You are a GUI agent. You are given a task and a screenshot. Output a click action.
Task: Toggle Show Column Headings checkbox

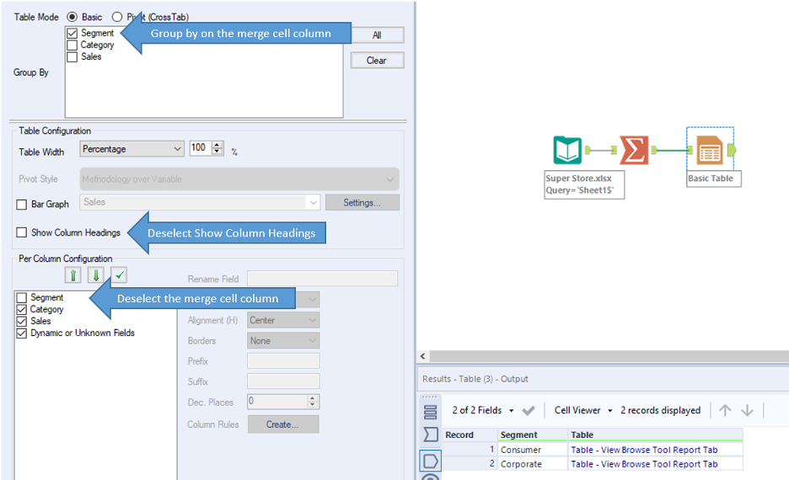22,232
